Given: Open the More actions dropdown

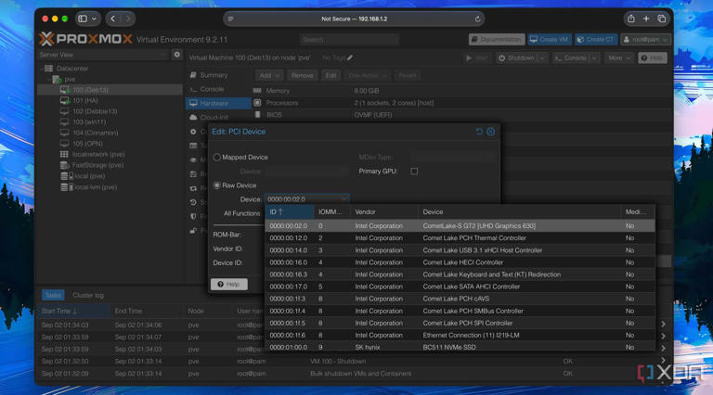Looking at the screenshot, I should tap(619, 58).
